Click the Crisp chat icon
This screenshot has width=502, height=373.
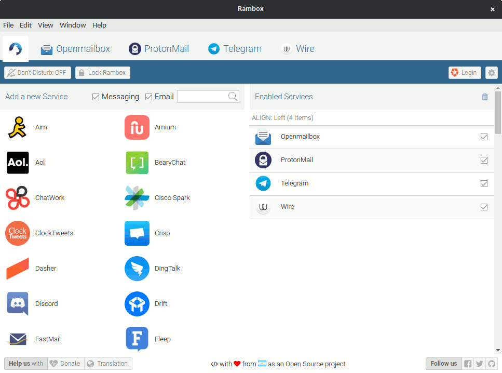tap(137, 233)
